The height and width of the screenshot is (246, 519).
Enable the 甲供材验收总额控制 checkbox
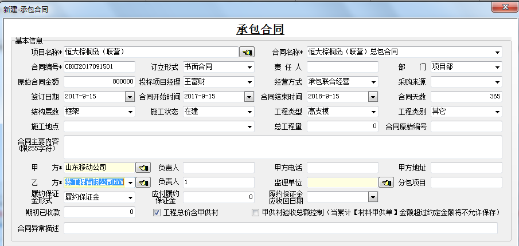256,212
